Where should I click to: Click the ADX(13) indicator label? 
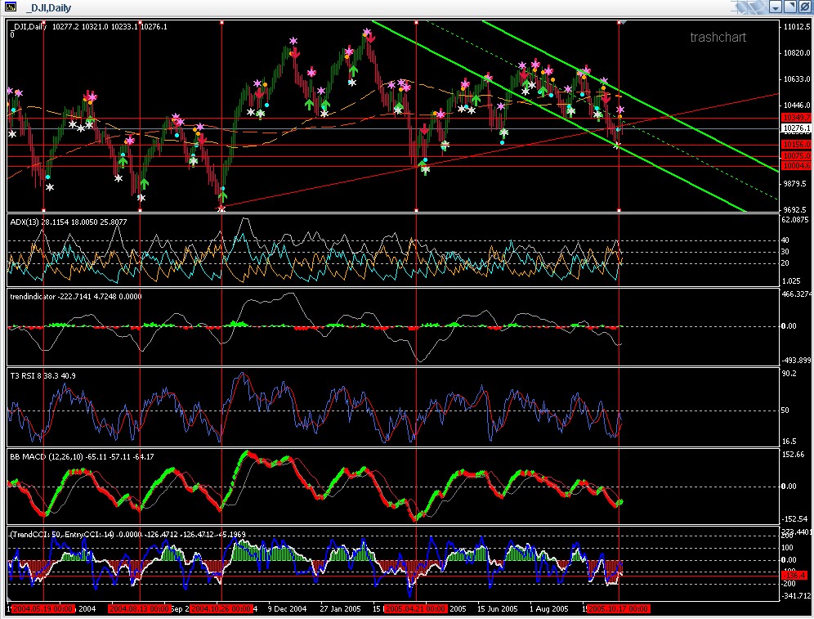24,222
